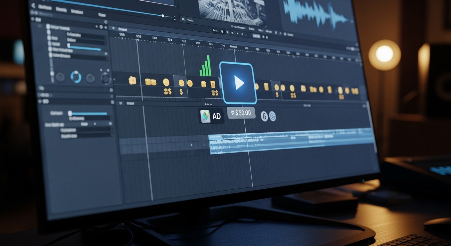Collapse the timeline section with the triangle arrow
The image size is (451, 246).
(114, 29)
